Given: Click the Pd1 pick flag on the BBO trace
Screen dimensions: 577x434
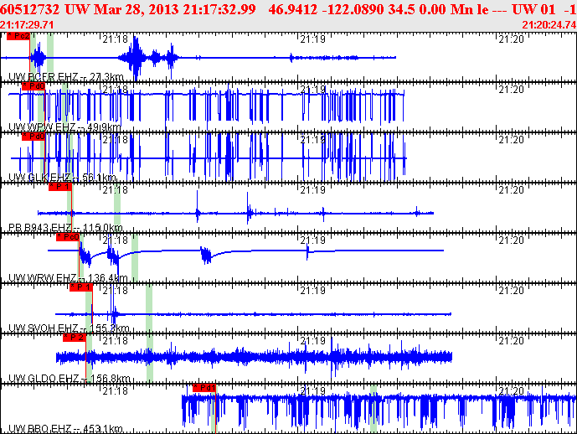Looking at the screenshot, I should pos(203,388).
